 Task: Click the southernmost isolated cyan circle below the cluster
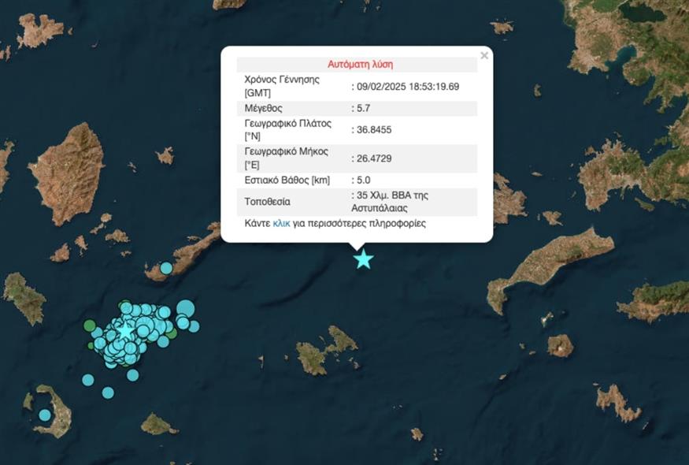[108, 392]
